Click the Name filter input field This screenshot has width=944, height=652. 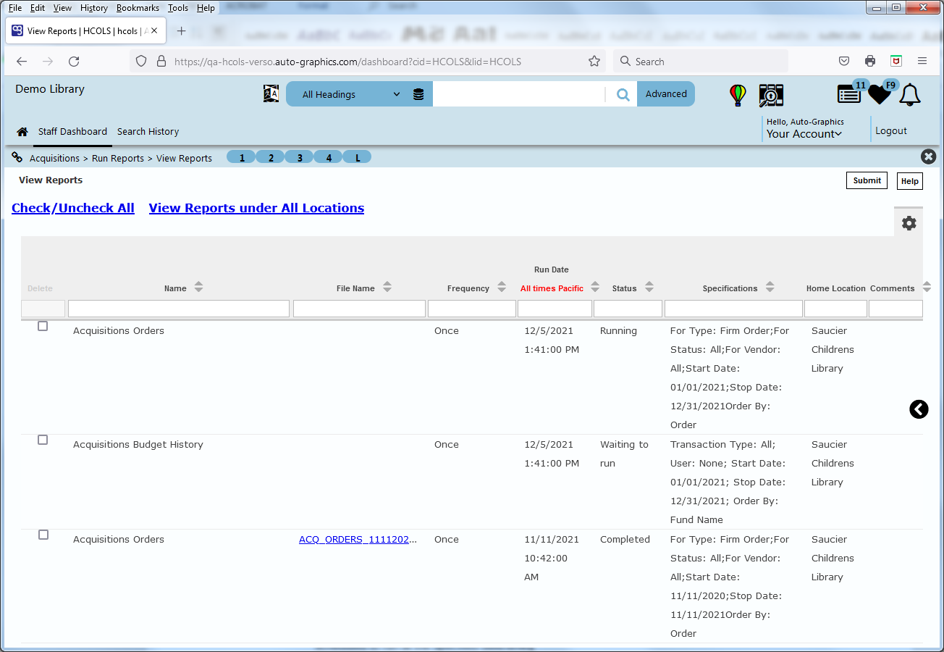pyautogui.click(x=179, y=309)
